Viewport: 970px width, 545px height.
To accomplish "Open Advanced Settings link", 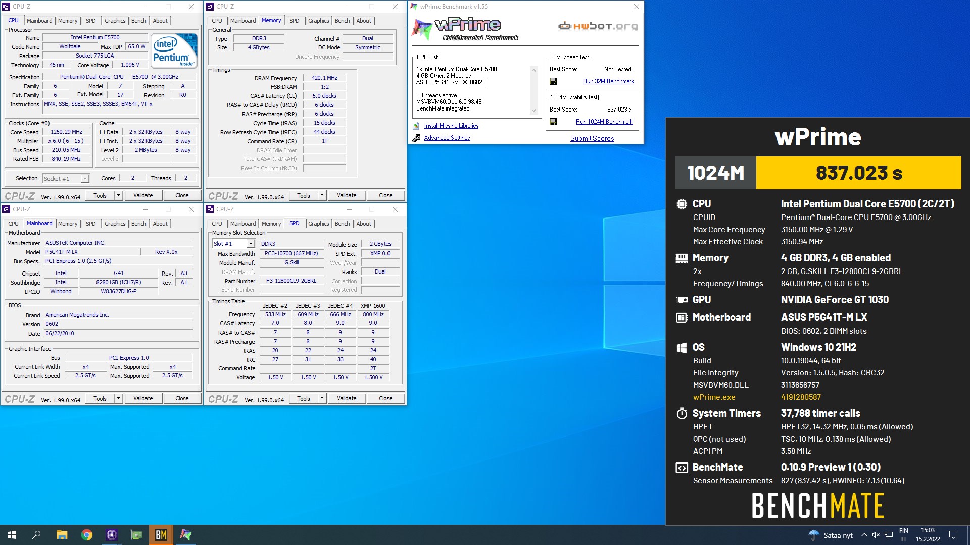I will pyautogui.click(x=447, y=138).
